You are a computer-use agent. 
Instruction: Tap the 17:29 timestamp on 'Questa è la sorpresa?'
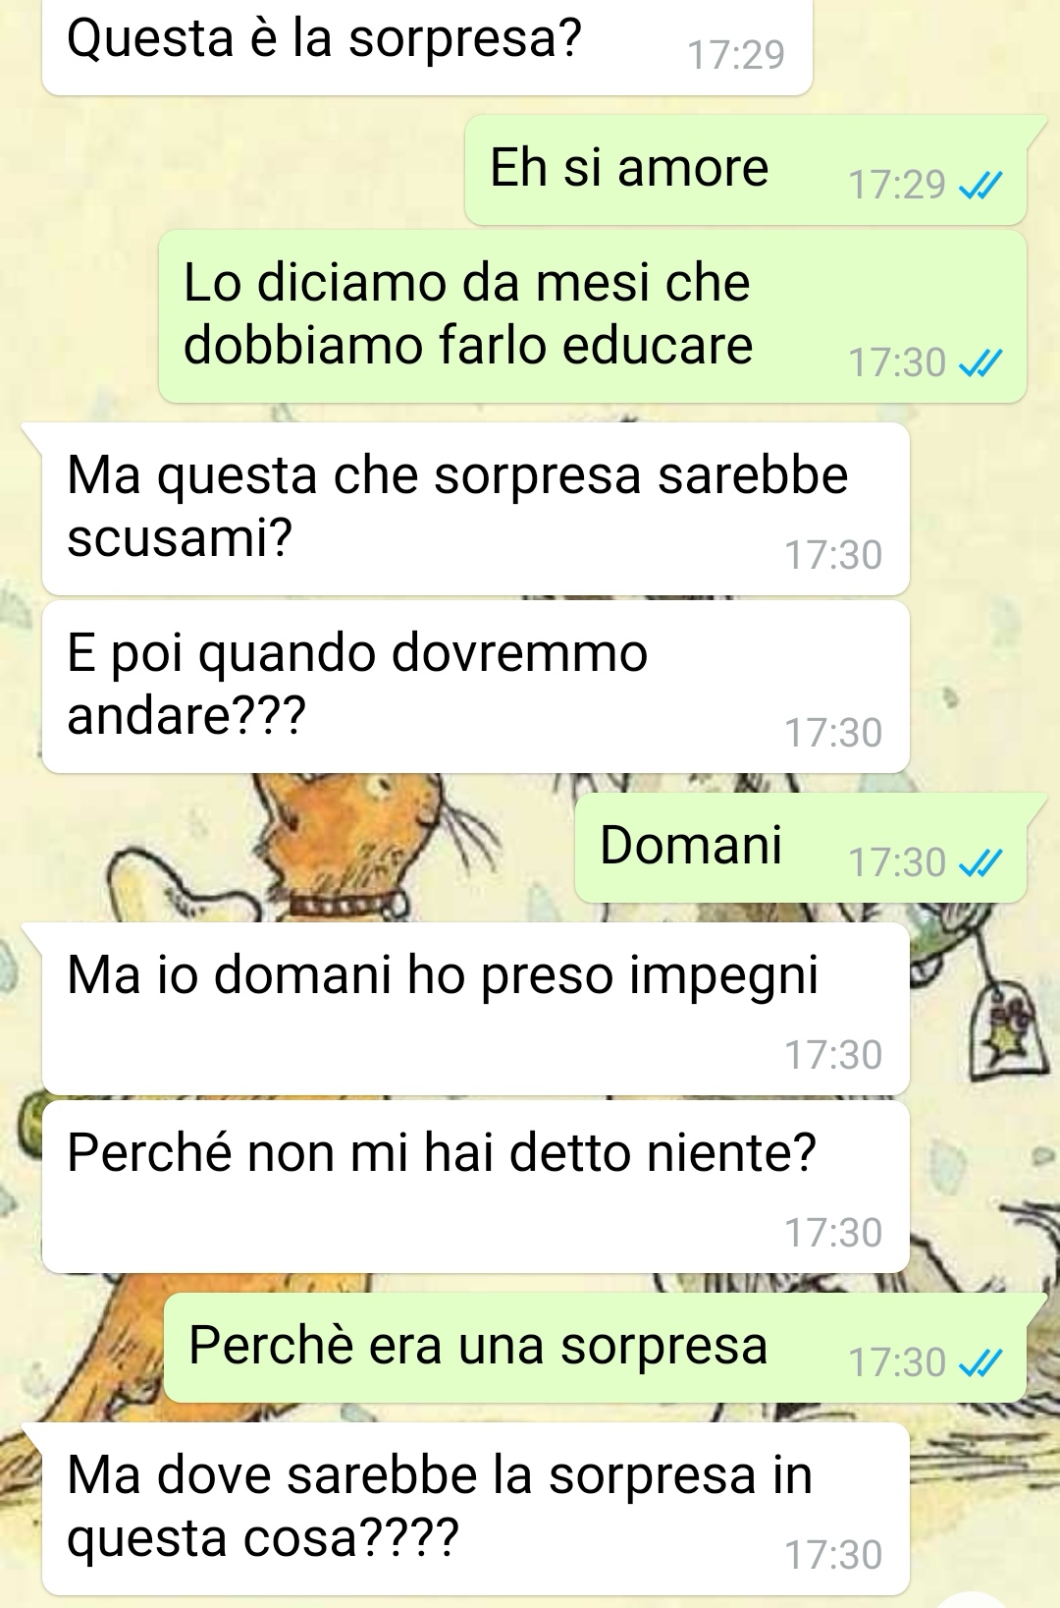736,55
